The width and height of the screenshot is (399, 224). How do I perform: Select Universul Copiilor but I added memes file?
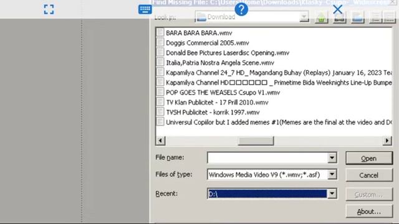pyautogui.click(x=279, y=122)
